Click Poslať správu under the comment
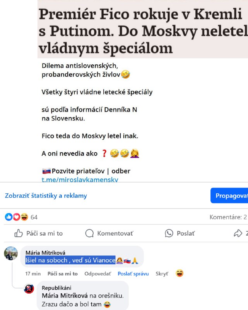This screenshot has width=248, height=310. 133,274
